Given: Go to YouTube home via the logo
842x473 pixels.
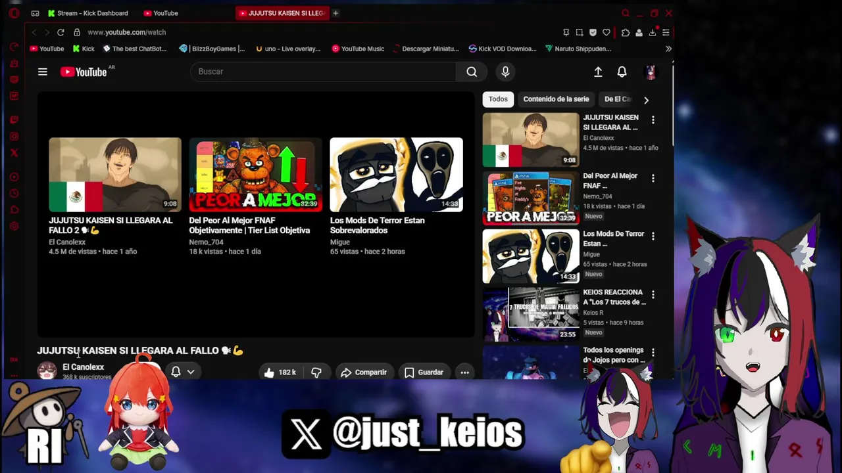Looking at the screenshot, I should click(x=84, y=72).
